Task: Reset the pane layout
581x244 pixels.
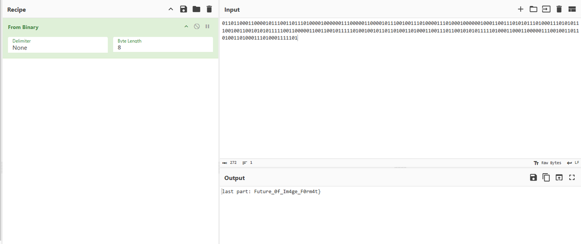Action: (572, 9)
